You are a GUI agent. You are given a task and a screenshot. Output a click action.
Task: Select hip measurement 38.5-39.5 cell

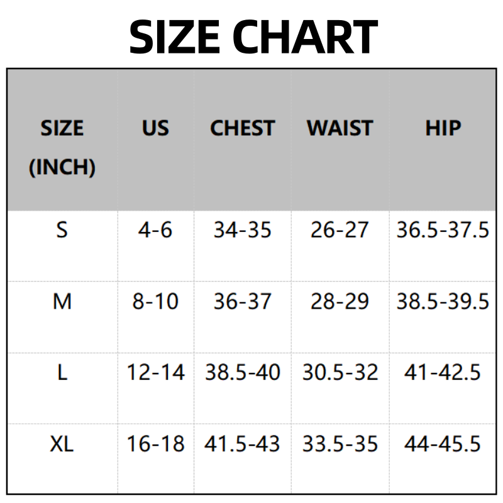443,302
